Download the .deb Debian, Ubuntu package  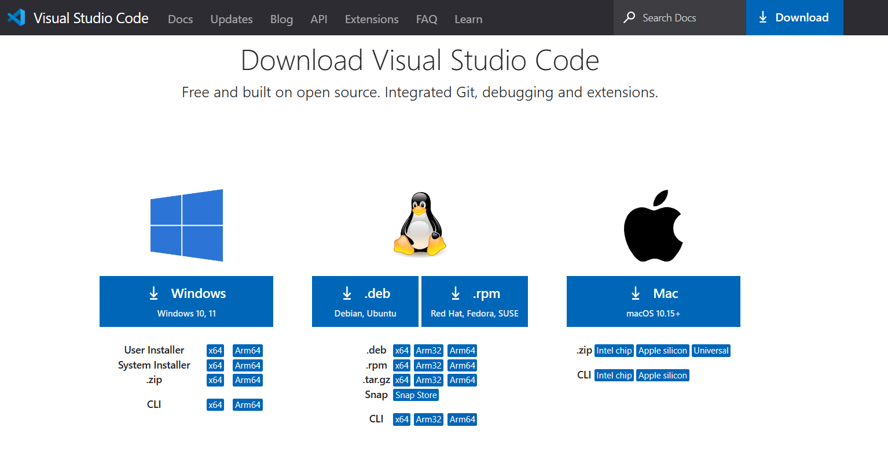(x=365, y=301)
